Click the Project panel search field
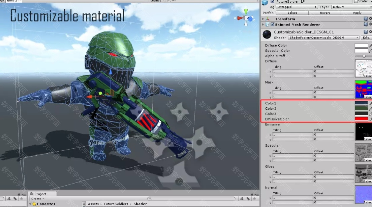This screenshot has height=207, width=372. click(x=191, y=199)
